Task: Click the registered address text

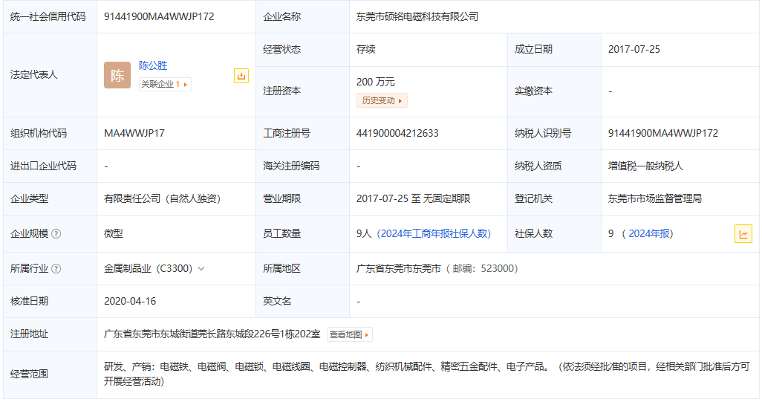Action: click(212, 334)
